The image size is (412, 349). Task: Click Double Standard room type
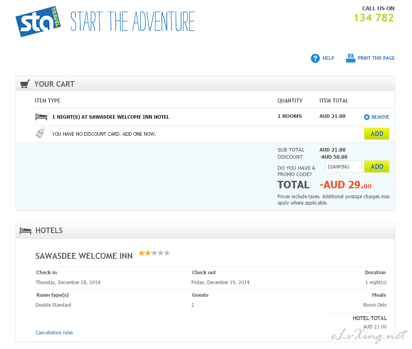point(53,305)
